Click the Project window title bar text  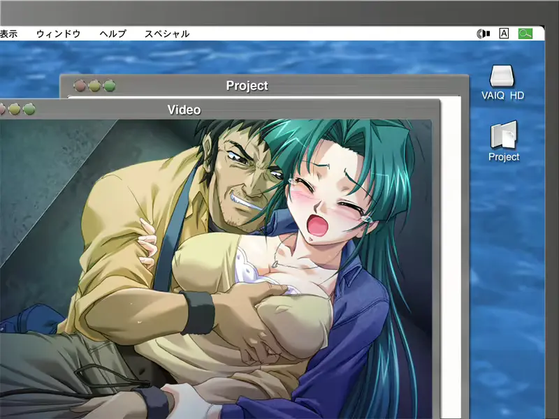point(247,86)
